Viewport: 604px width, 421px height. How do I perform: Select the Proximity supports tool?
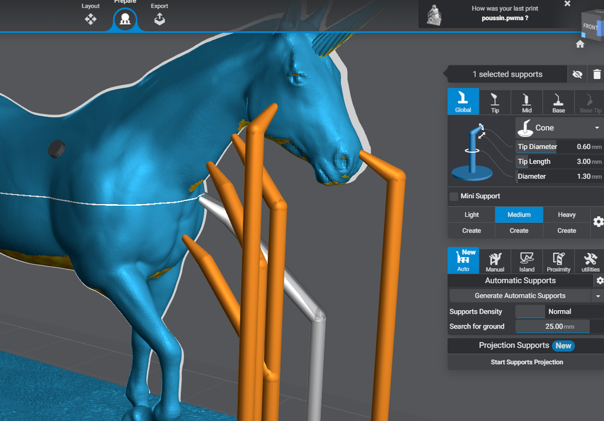coord(559,261)
